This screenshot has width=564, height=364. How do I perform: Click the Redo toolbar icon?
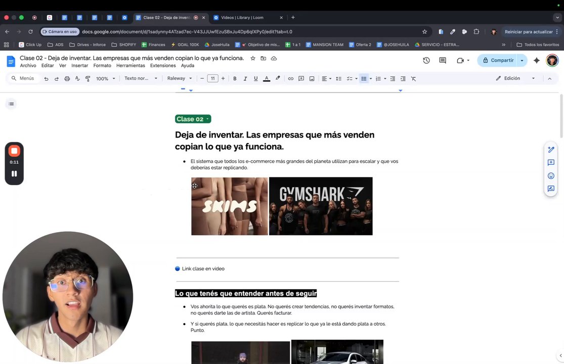(x=57, y=79)
